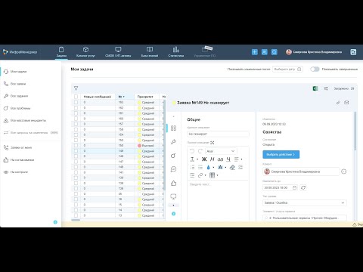363x272 pixels.
Task: Expand the insert link dropdown
Action: (x=205, y=175)
